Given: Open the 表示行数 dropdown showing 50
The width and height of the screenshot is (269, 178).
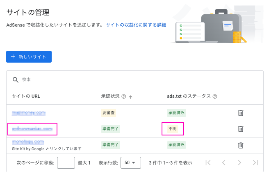Looking at the screenshot, I should [131, 162].
